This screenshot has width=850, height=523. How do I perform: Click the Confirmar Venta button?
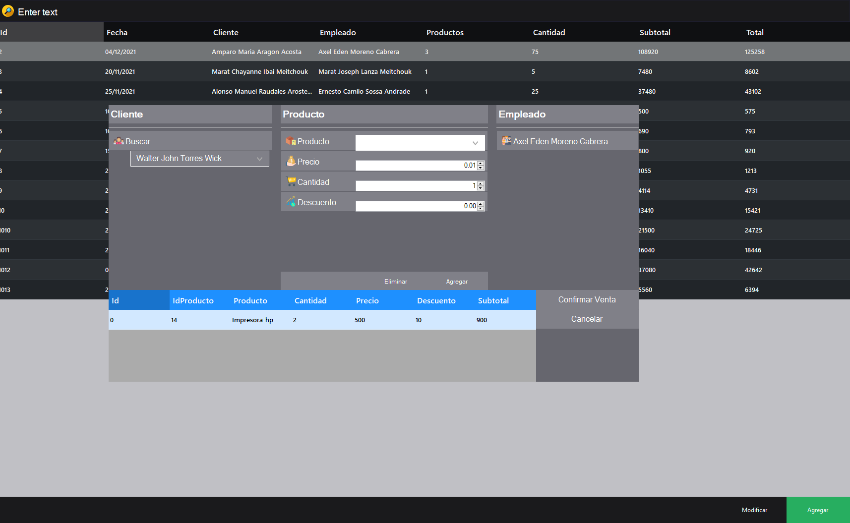coord(587,299)
